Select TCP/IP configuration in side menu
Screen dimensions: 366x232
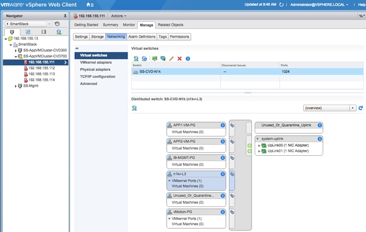98,76
